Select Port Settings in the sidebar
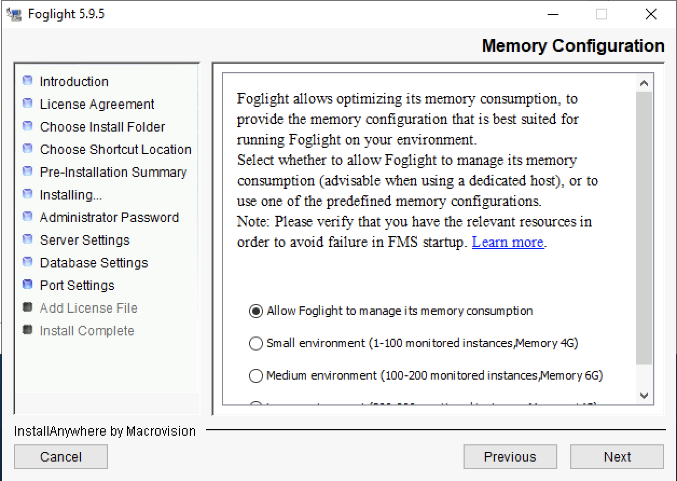This screenshot has width=677, height=481. point(77,284)
